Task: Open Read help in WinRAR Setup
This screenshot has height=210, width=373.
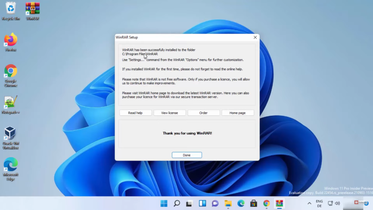Action: (135, 113)
